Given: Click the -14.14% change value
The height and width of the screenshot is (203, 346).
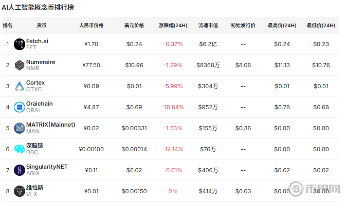Looking at the screenshot, I should (x=173, y=149).
